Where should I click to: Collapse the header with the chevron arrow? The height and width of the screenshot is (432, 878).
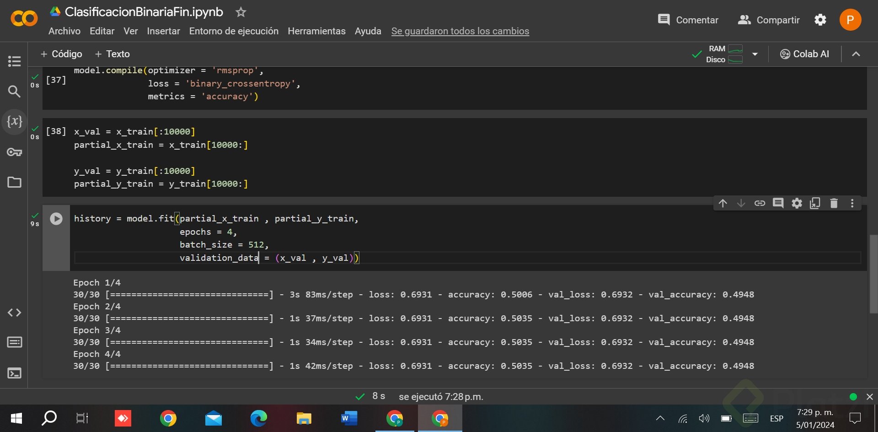coord(856,54)
